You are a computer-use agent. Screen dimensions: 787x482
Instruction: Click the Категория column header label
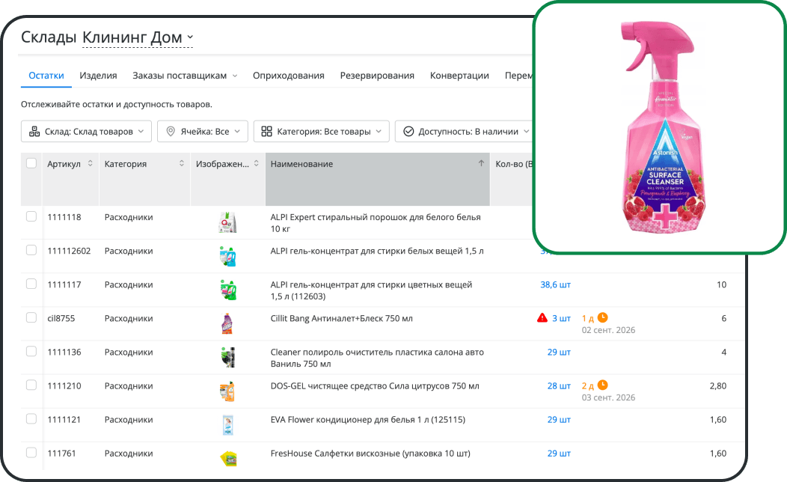click(126, 164)
